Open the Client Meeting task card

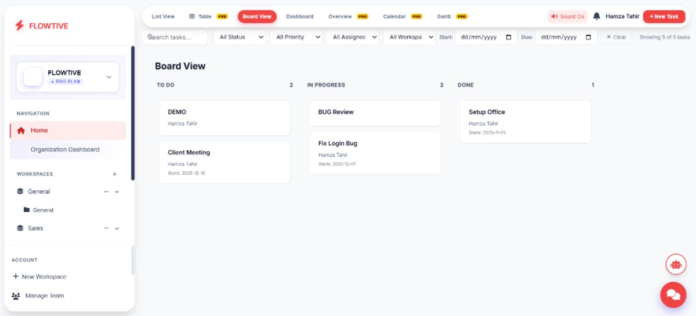point(224,162)
